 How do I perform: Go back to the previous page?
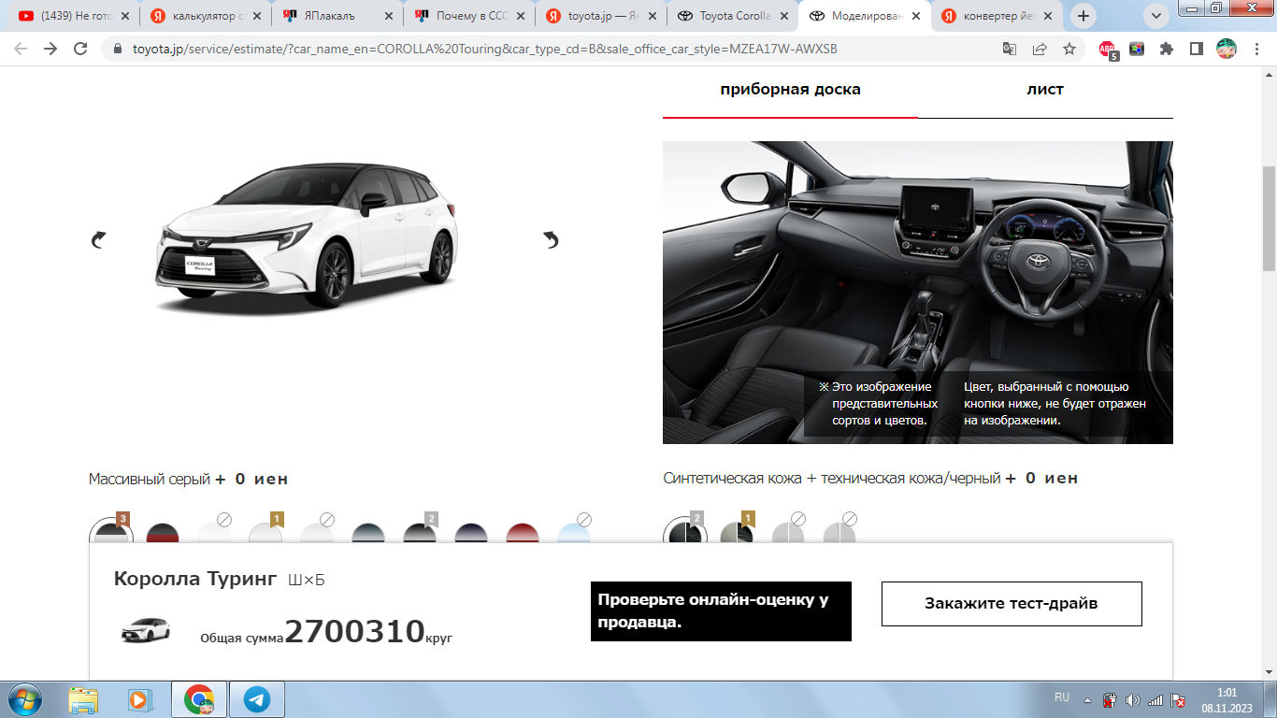[x=21, y=49]
